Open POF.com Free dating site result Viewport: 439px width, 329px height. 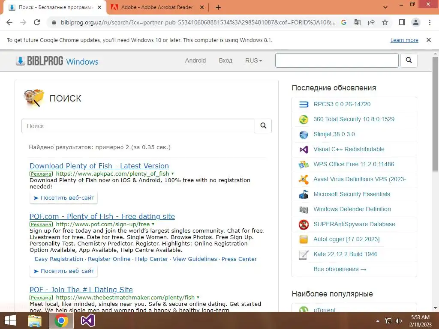(x=102, y=216)
